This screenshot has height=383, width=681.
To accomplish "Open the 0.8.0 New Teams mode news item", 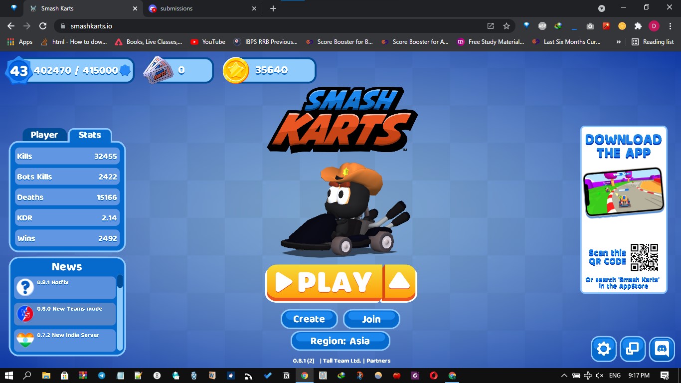I will pyautogui.click(x=65, y=314).
